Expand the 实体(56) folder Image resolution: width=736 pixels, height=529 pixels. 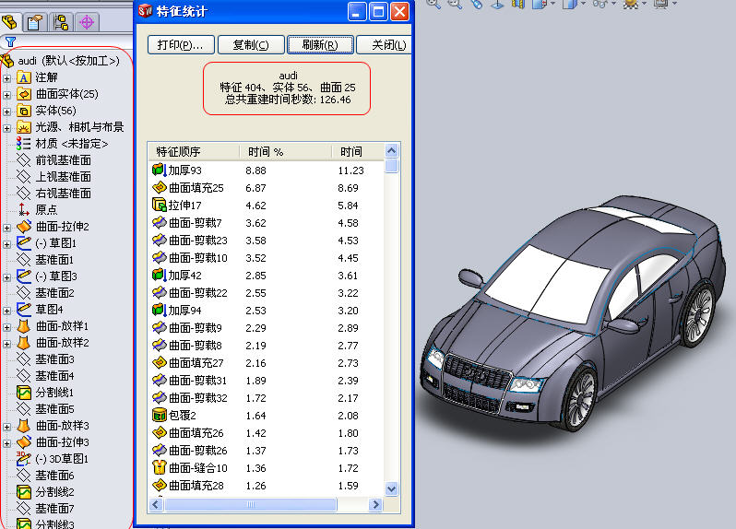[6, 112]
